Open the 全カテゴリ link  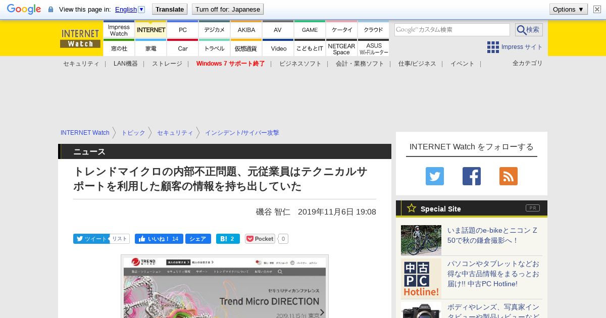(x=527, y=63)
